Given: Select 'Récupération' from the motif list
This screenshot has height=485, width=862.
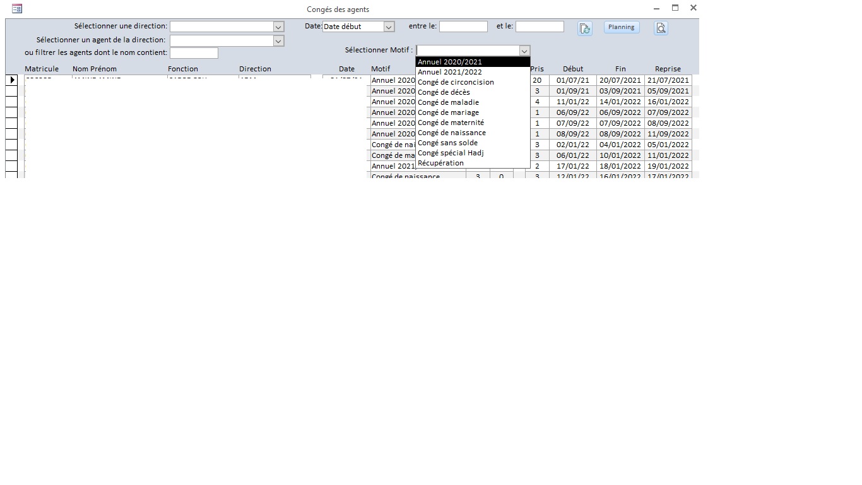Looking at the screenshot, I should [473, 163].
